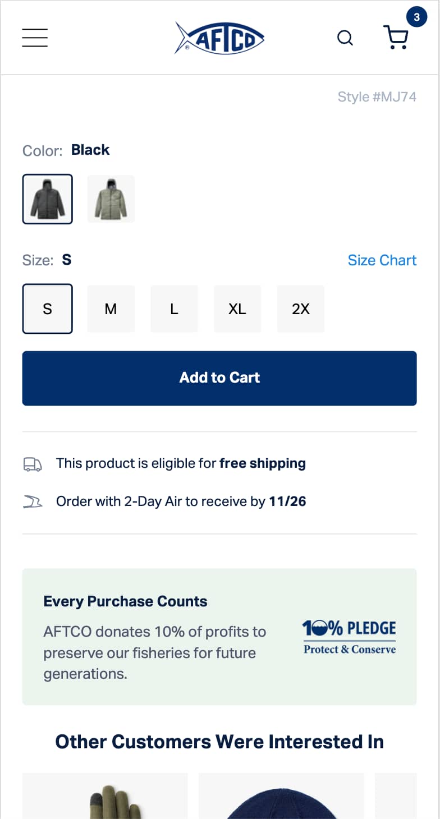The width and height of the screenshot is (440, 819).
Task: Add the jacket to cart
Action: point(219,378)
